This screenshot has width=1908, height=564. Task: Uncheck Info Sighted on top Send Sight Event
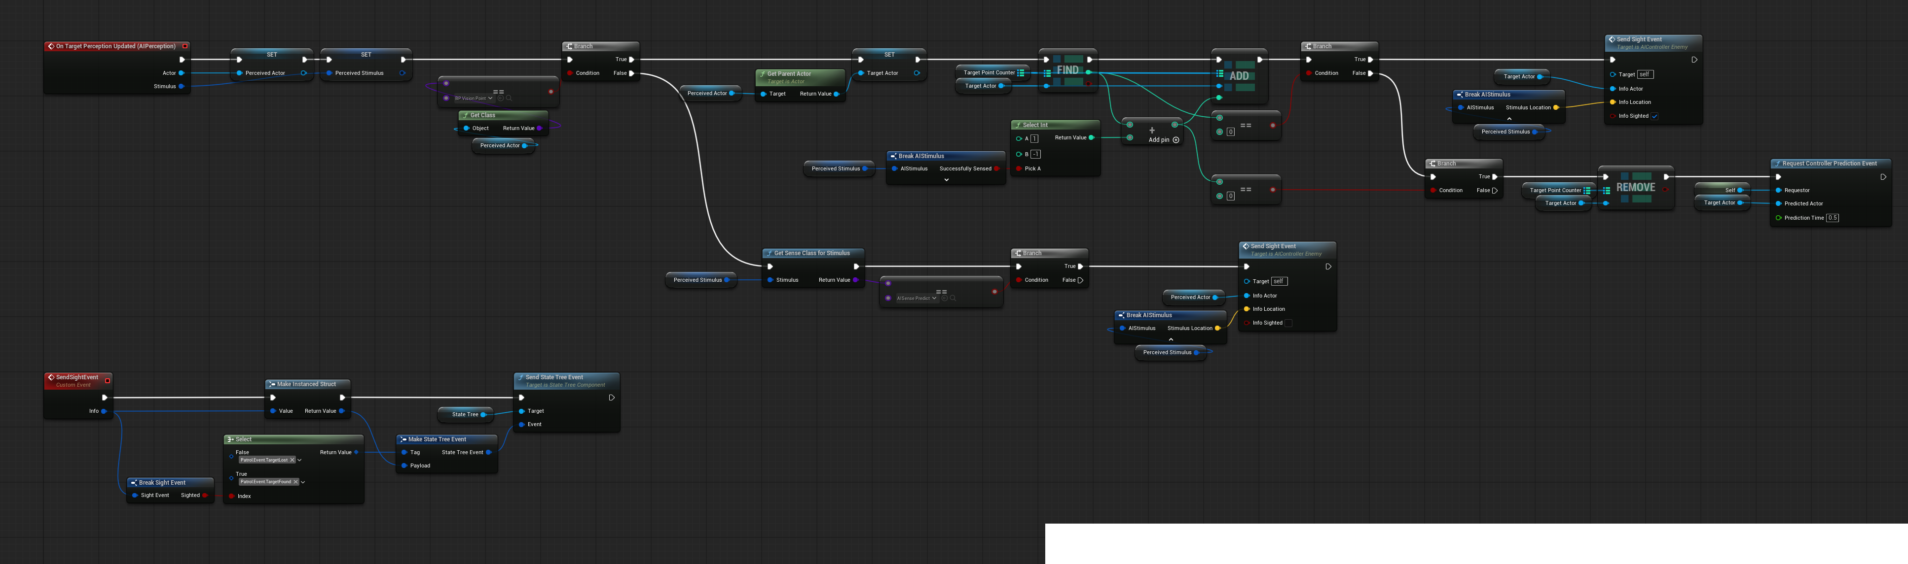point(1654,116)
